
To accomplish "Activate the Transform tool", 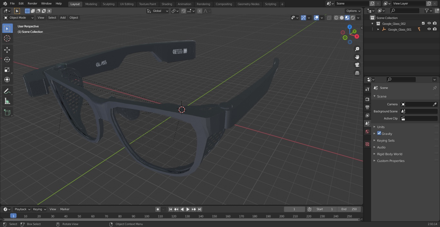I will tap(7, 80).
